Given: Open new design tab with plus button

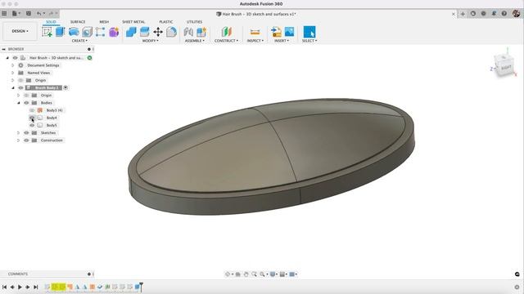Looking at the screenshot, I should click(x=463, y=14).
